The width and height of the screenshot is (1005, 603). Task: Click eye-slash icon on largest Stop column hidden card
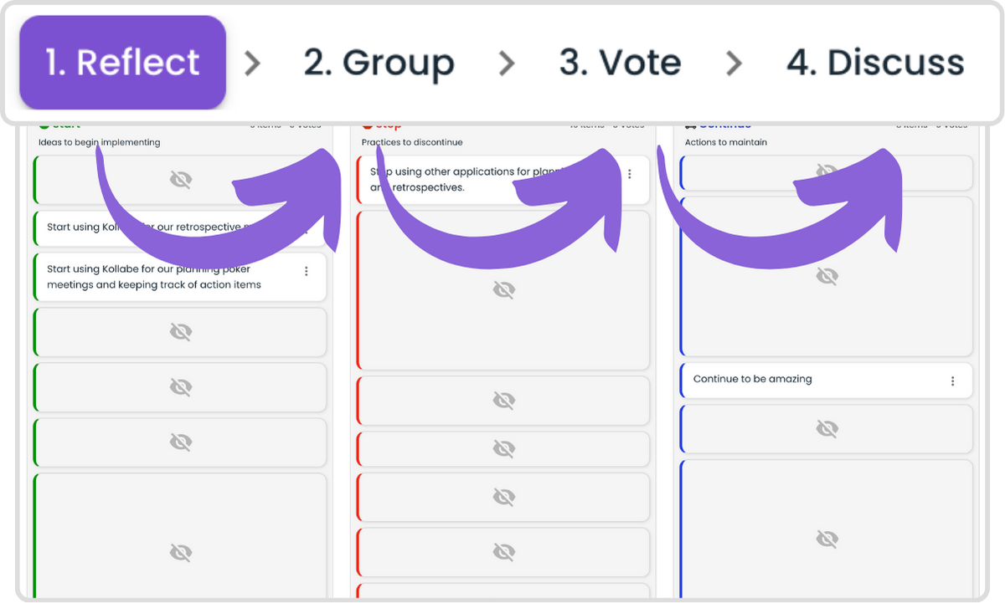coord(503,290)
